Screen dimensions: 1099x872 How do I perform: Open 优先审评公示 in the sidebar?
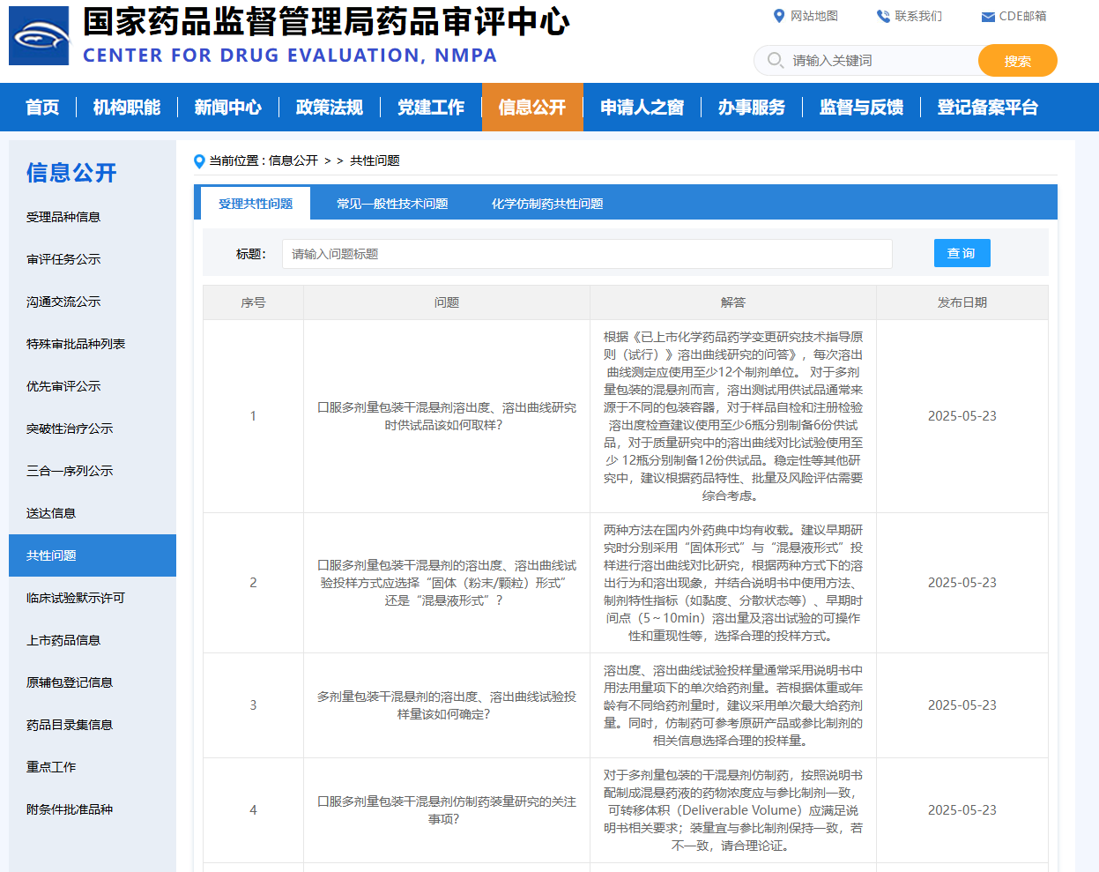coord(63,386)
